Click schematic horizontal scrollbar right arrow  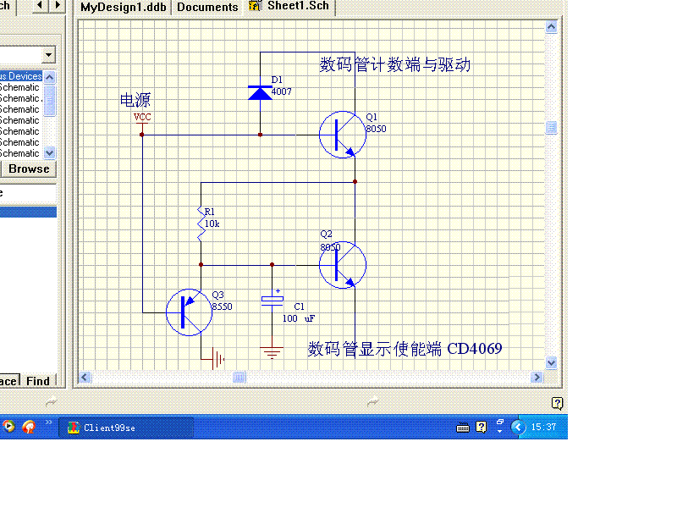coord(537,377)
